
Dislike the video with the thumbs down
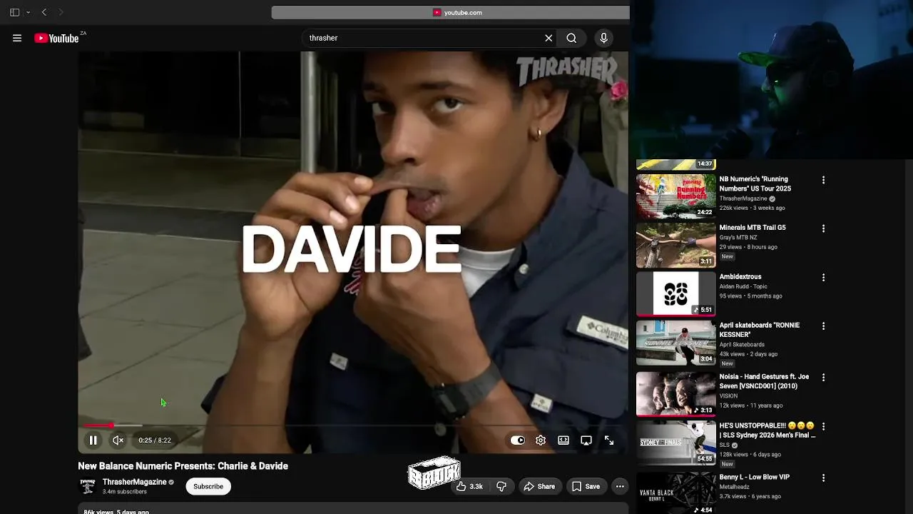(501, 487)
